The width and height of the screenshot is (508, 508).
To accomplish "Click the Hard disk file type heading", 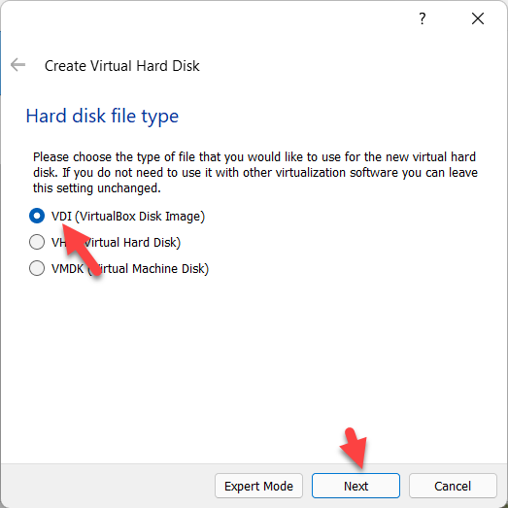I will tap(102, 117).
